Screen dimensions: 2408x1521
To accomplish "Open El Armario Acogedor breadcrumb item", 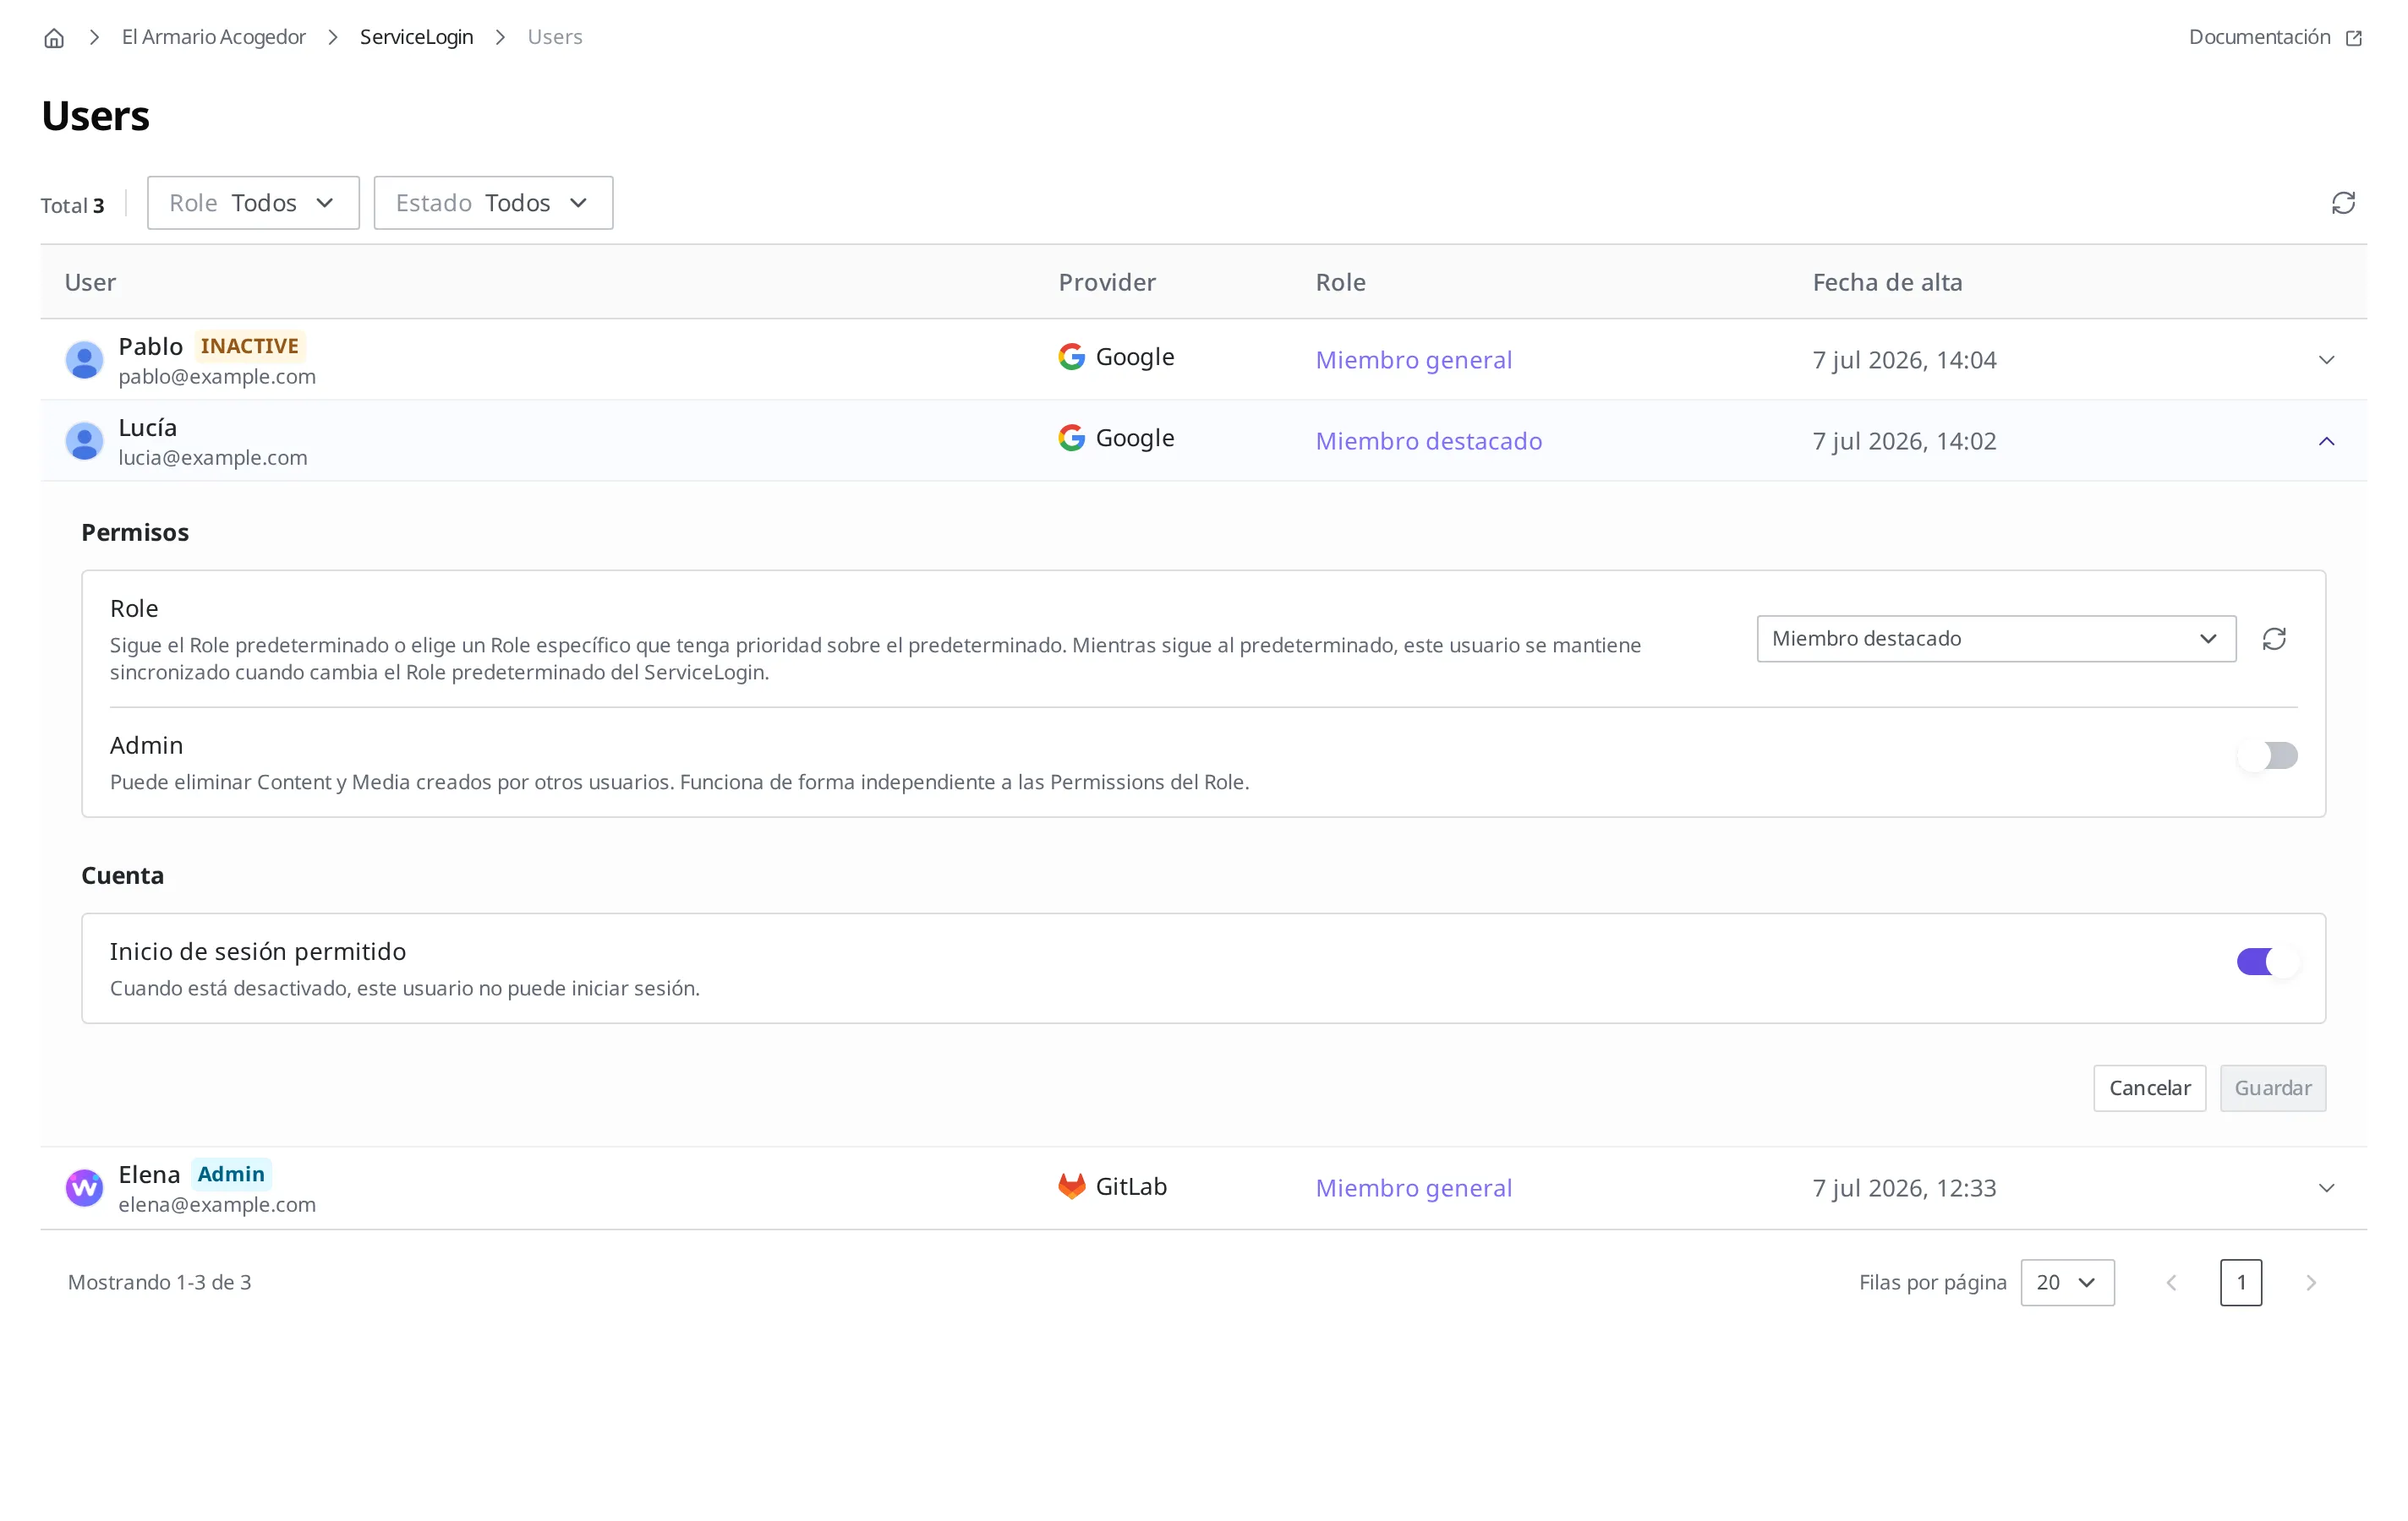I will [213, 37].
